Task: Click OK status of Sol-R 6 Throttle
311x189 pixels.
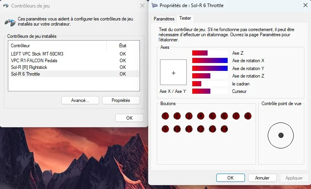Action: pos(123,74)
